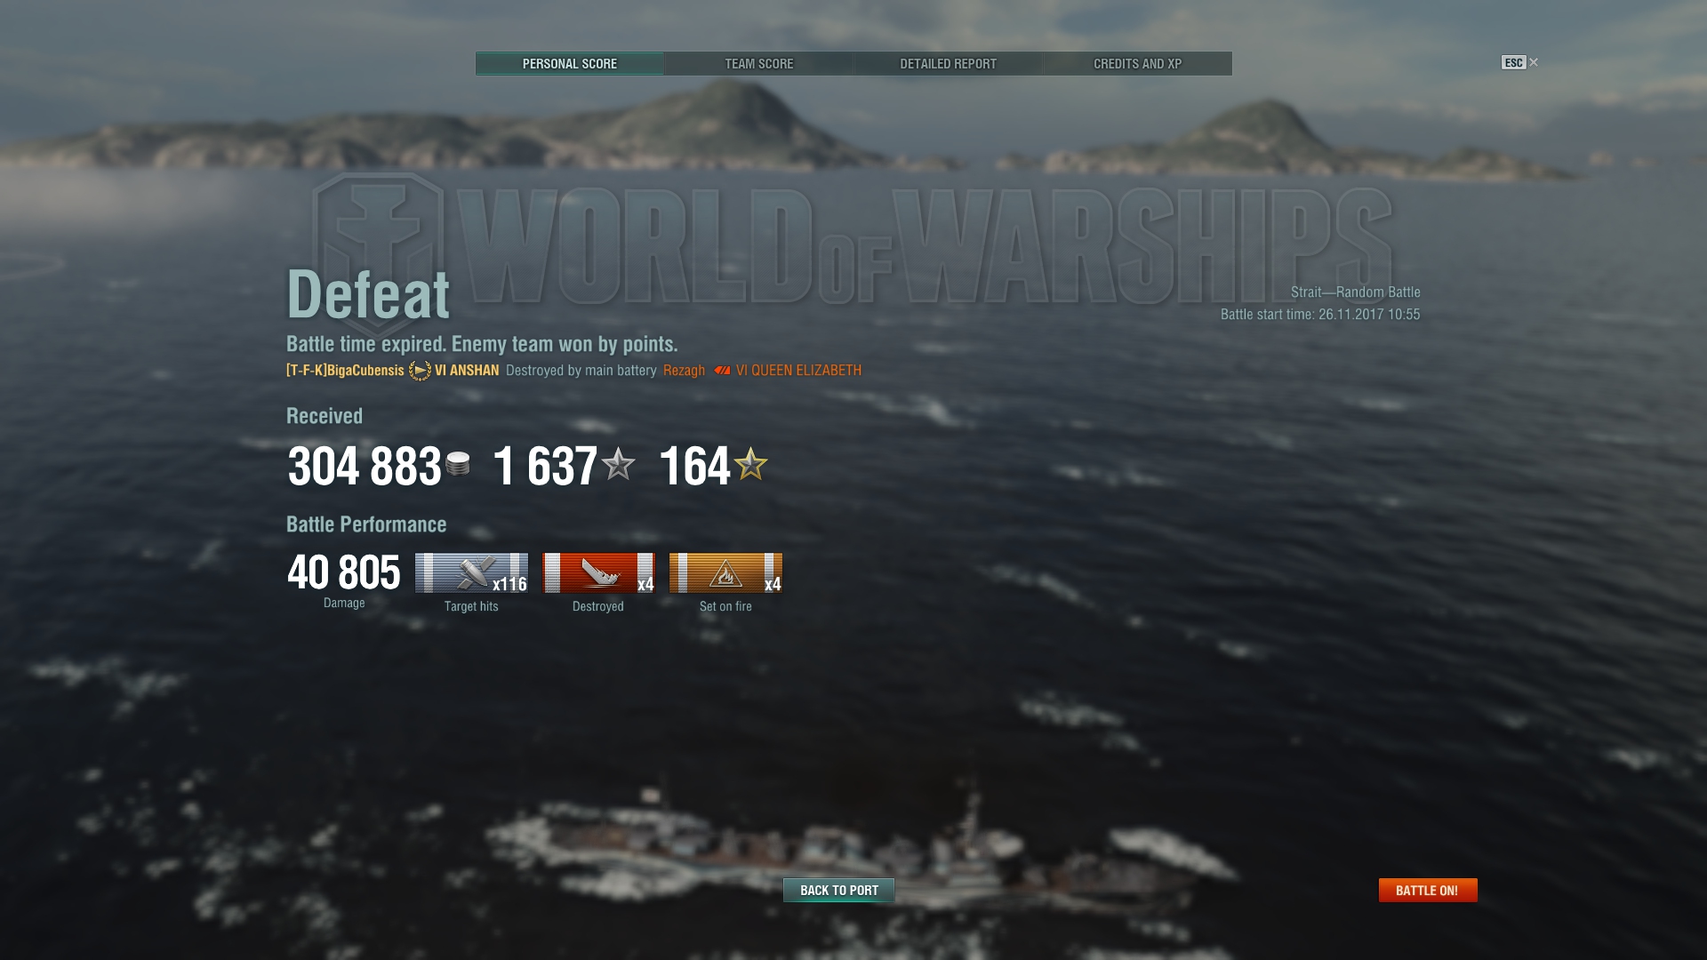Click the red Destroyed ribbon
The width and height of the screenshot is (1707, 960).
(598, 572)
